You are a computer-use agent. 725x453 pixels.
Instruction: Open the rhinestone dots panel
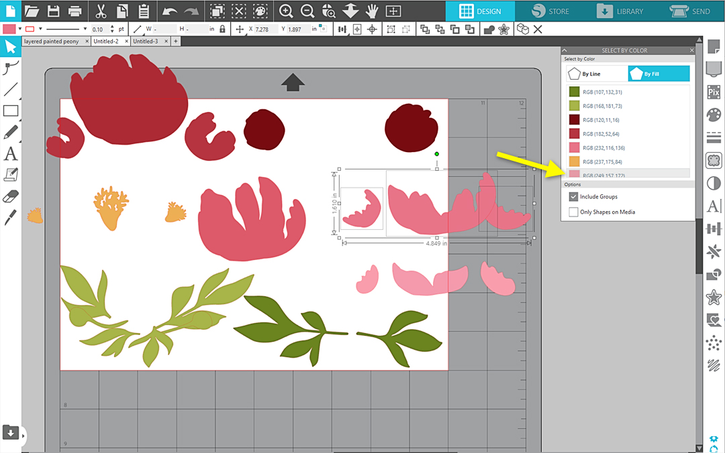(x=714, y=343)
